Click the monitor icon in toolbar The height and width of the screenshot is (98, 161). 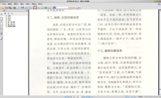click(23, 8)
